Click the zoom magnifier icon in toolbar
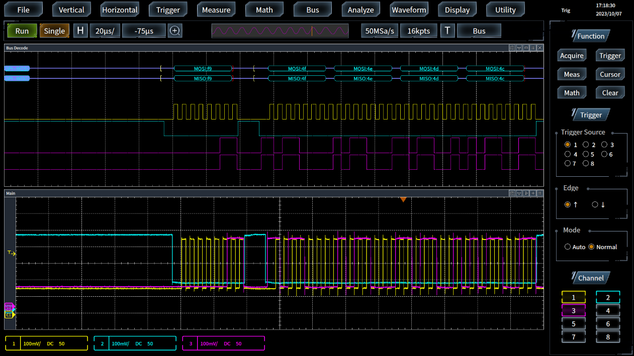The height and width of the screenshot is (356, 634). pyautogui.click(x=175, y=31)
